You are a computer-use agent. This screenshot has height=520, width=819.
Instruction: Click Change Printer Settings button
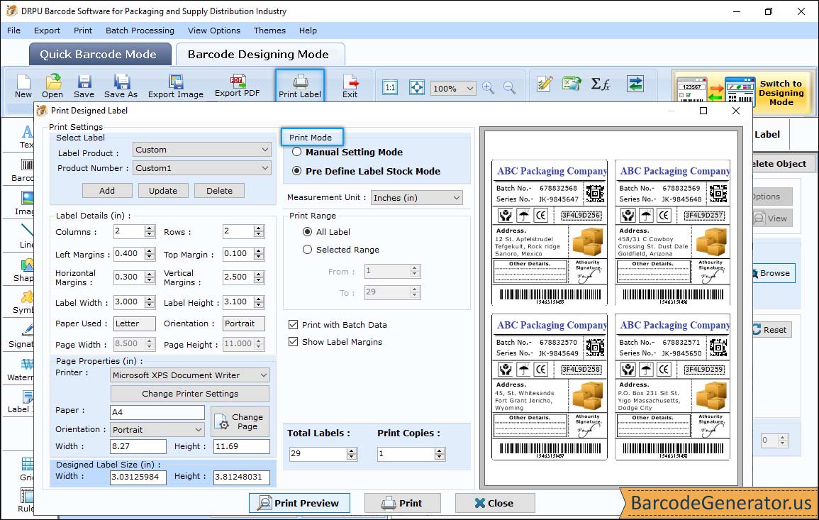[190, 394]
